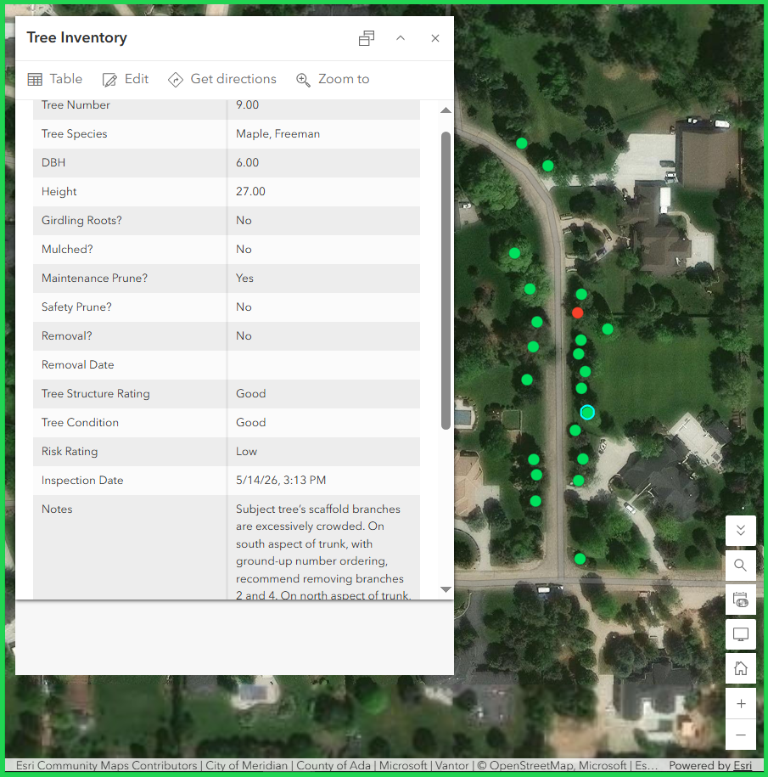Screen dimensions: 768x777
Task: Click the table grid icon
Action: [x=35, y=79]
